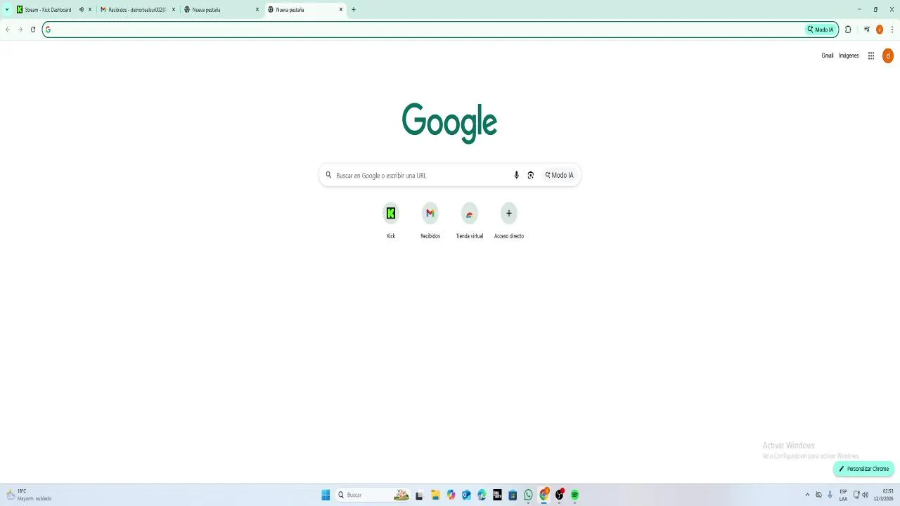Close the active Nueva pestaña tab
Image resolution: width=900 pixels, height=506 pixels.
(x=341, y=10)
